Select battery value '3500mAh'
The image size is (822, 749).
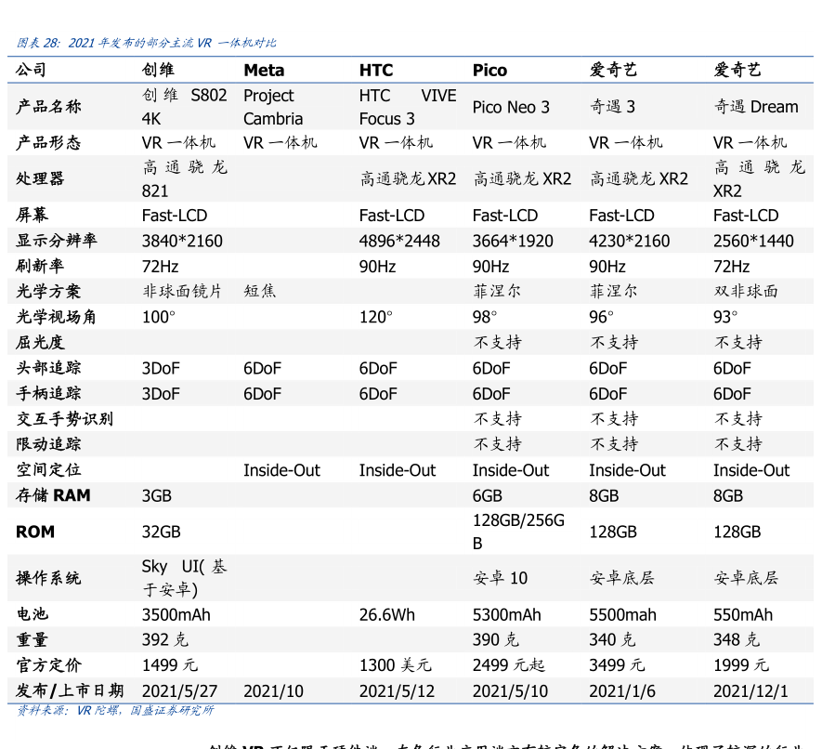tap(176, 615)
